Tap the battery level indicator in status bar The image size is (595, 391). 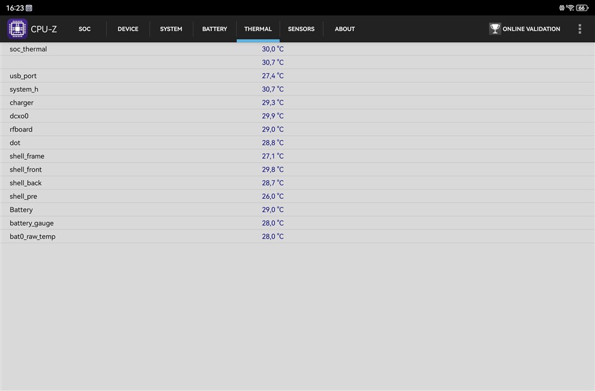click(582, 8)
